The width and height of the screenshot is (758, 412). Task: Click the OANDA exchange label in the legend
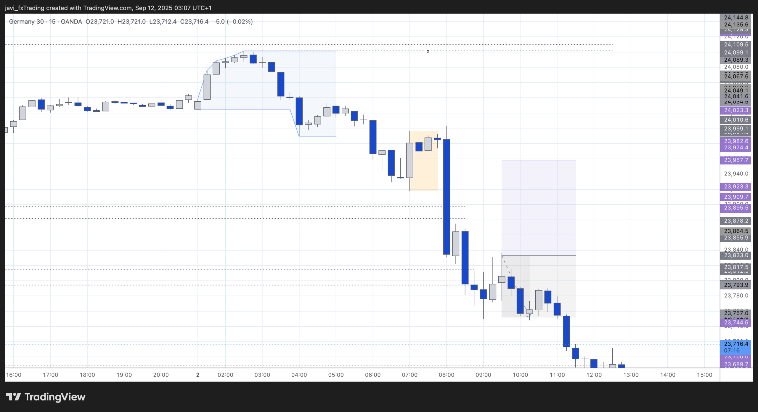tap(70, 22)
